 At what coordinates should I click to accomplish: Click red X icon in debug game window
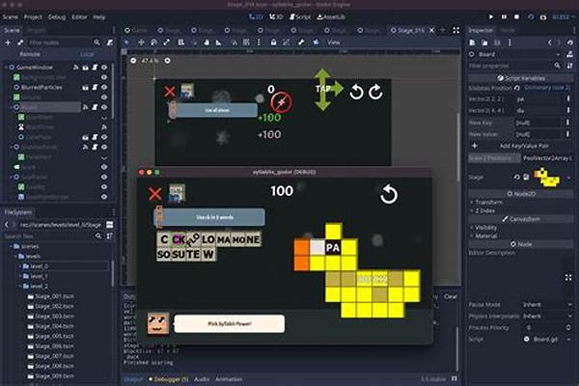point(154,194)
